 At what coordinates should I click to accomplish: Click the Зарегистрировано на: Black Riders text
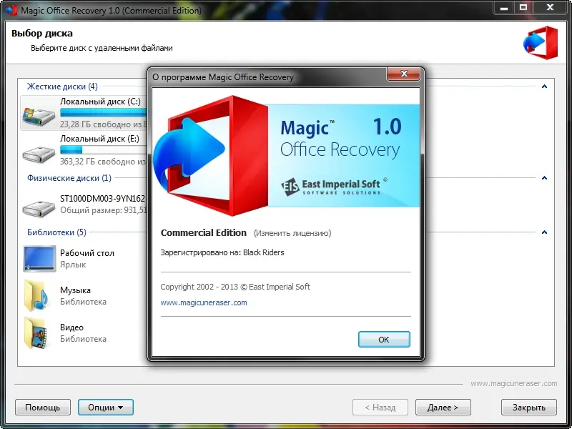(222, 252)
